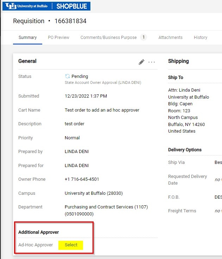Image resolution: width=222 pixels, height=259 pixels.
Task: Click the comments count badge
Action: (x=143, y=38)
